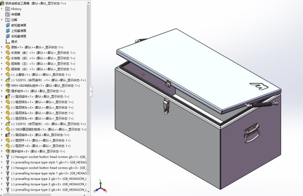Select the 右视基准面 plane icon
This screenshot has height=196, width=303.
(8, 36)
